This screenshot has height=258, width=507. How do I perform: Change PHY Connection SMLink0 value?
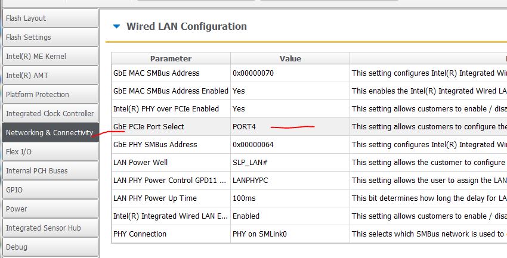coord(290,234)
